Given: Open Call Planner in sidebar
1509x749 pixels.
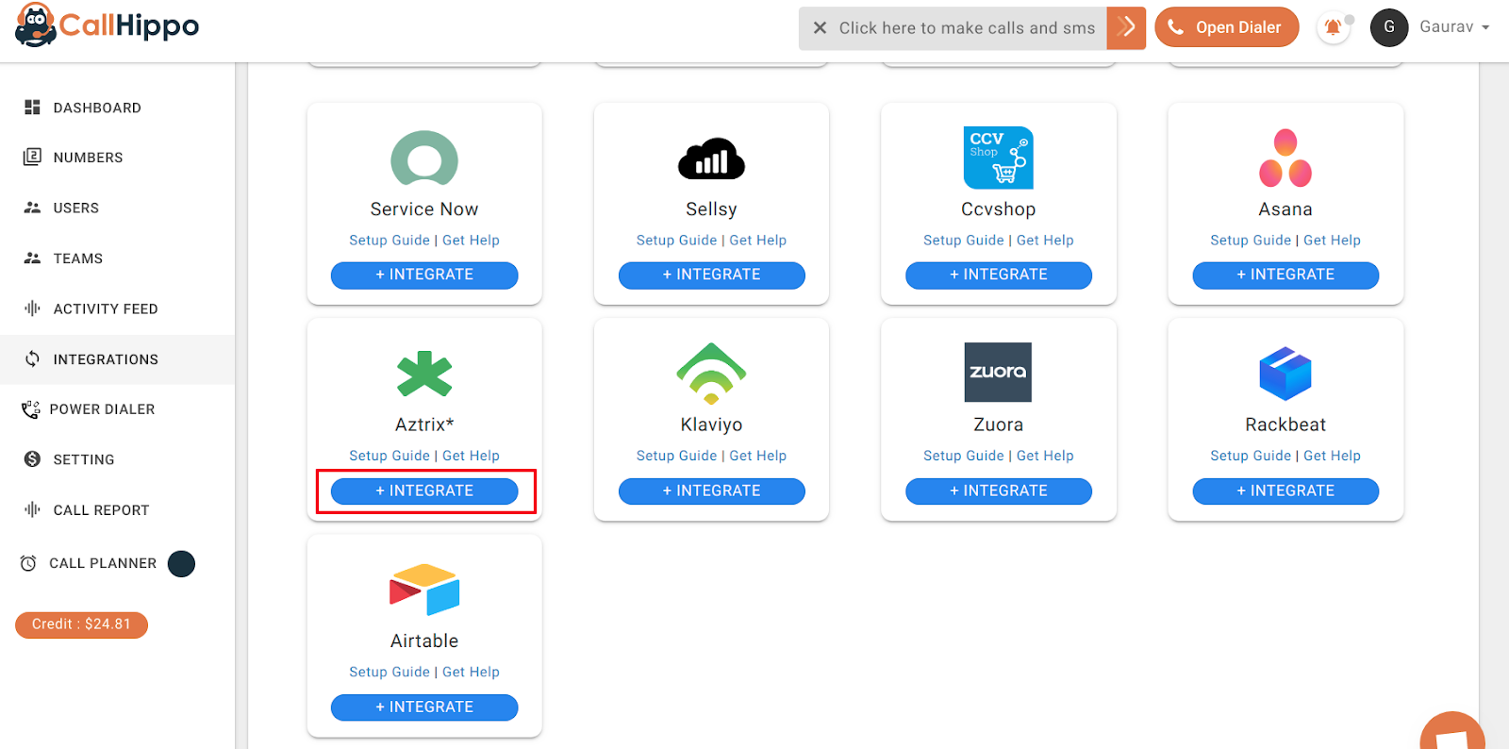Looking at the screenshot, I should point(102,563).
